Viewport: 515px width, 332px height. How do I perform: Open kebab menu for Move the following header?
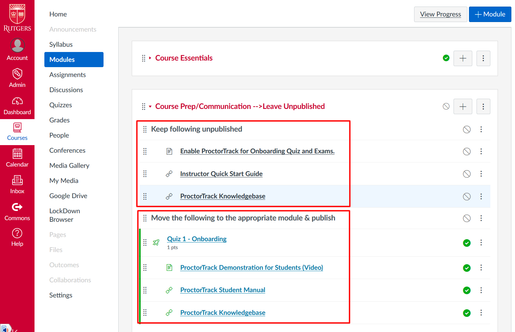[481, 218]
